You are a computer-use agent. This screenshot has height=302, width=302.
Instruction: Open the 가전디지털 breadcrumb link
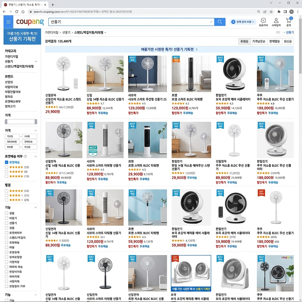pyautogui.click(x=52, y=32)
